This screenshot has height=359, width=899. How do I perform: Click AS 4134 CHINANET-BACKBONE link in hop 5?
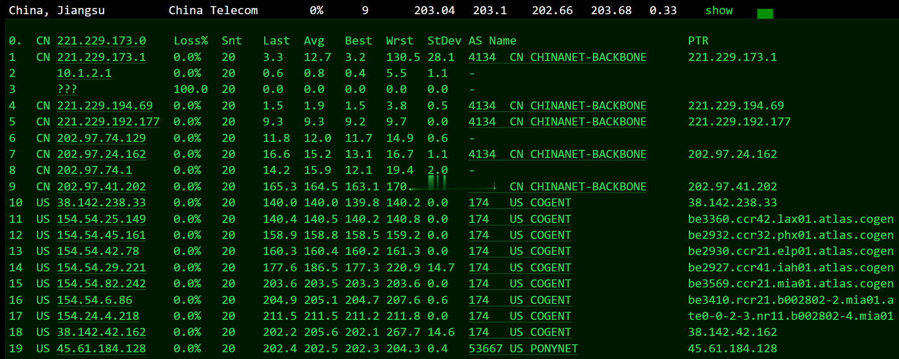point(557,122)
